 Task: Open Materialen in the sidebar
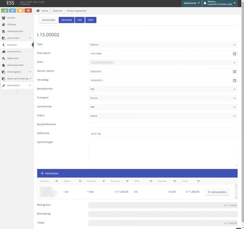coord(17,59)
